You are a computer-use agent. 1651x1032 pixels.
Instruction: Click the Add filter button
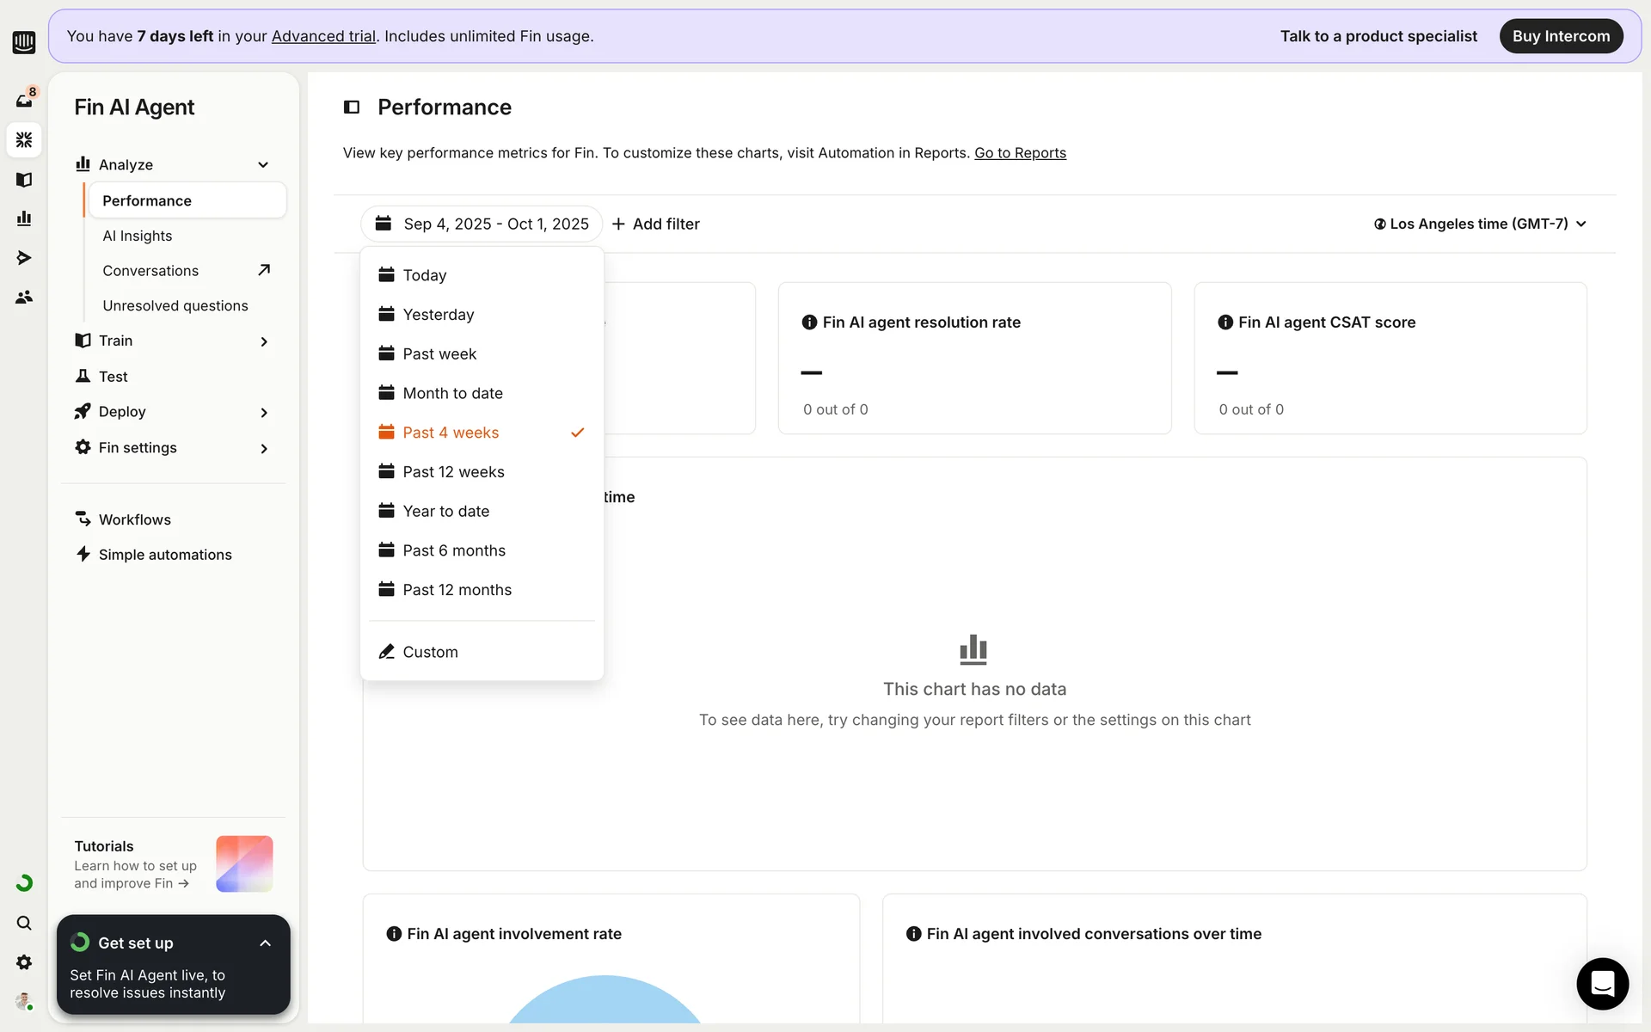(656, 224)
